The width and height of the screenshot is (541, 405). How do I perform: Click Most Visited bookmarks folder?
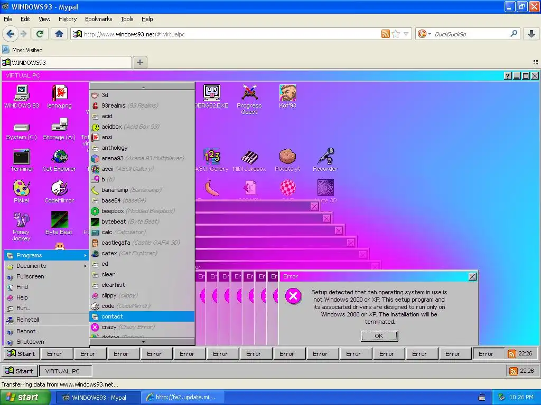[23, 50]
